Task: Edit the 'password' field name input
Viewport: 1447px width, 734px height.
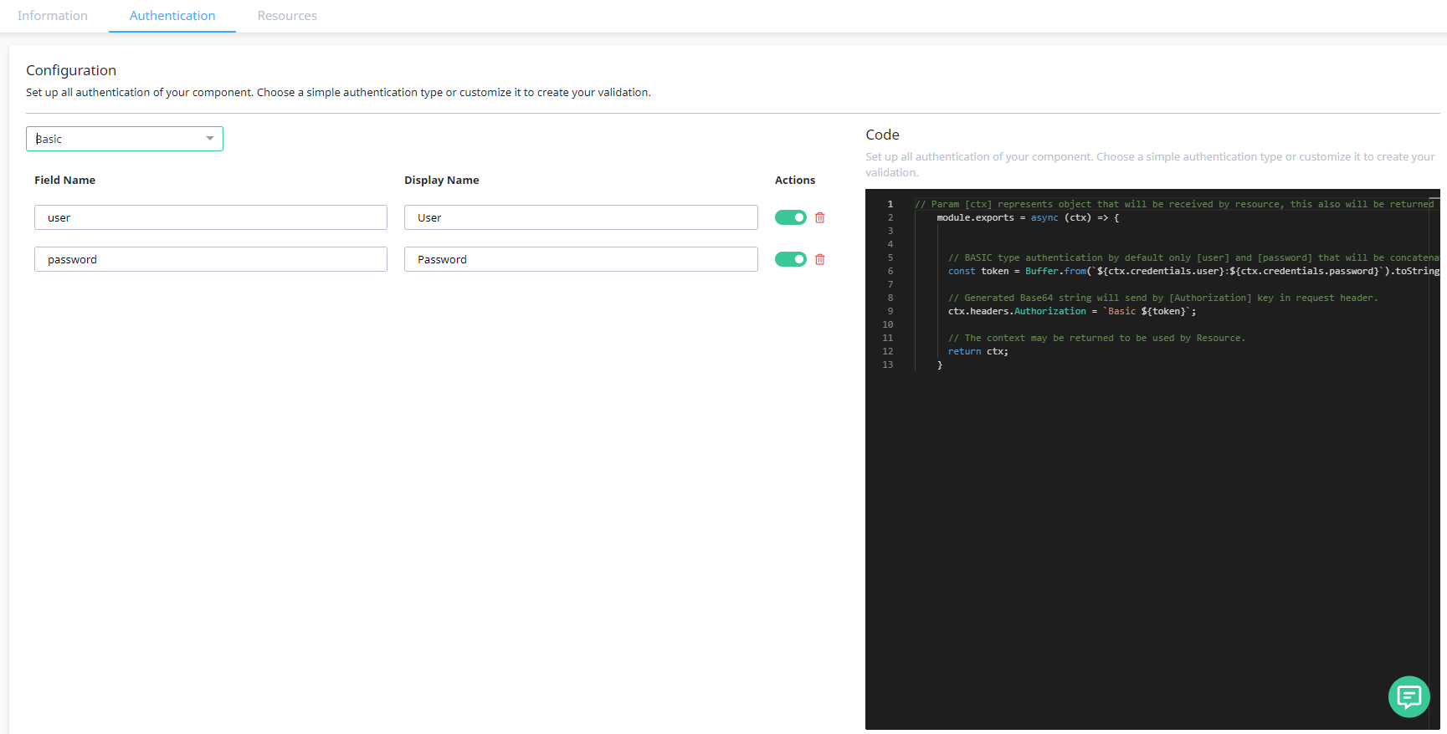Action: click(x=211, y=259)
